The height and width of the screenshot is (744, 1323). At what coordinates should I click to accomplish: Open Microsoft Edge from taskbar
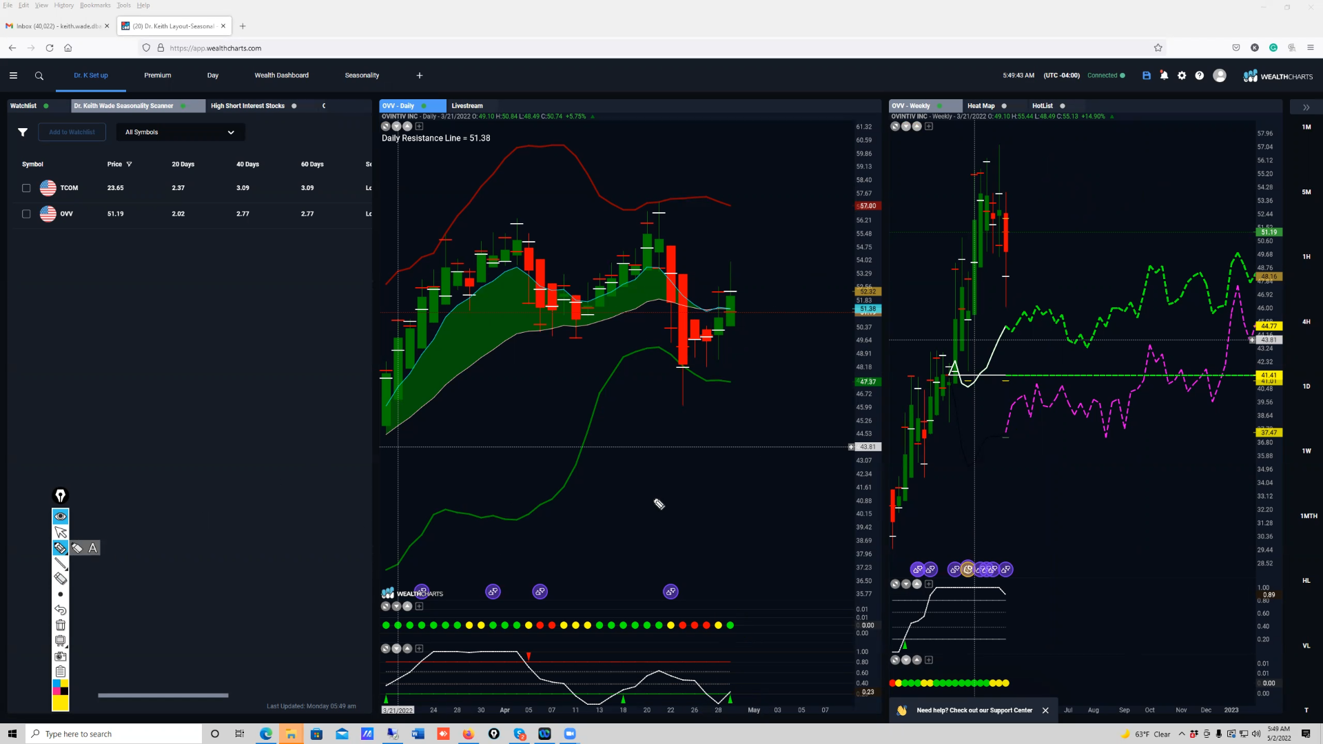tap(266, 734)
